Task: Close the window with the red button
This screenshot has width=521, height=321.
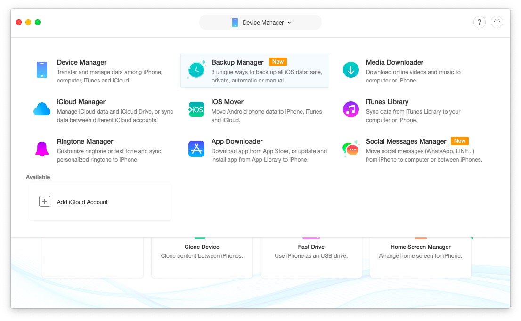Action: (19, 22)
